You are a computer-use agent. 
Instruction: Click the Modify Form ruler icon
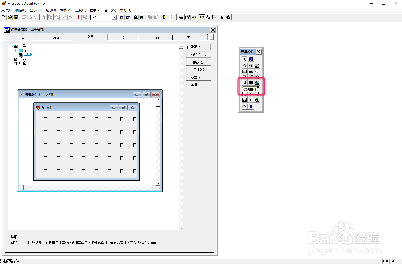coord(85,17)
